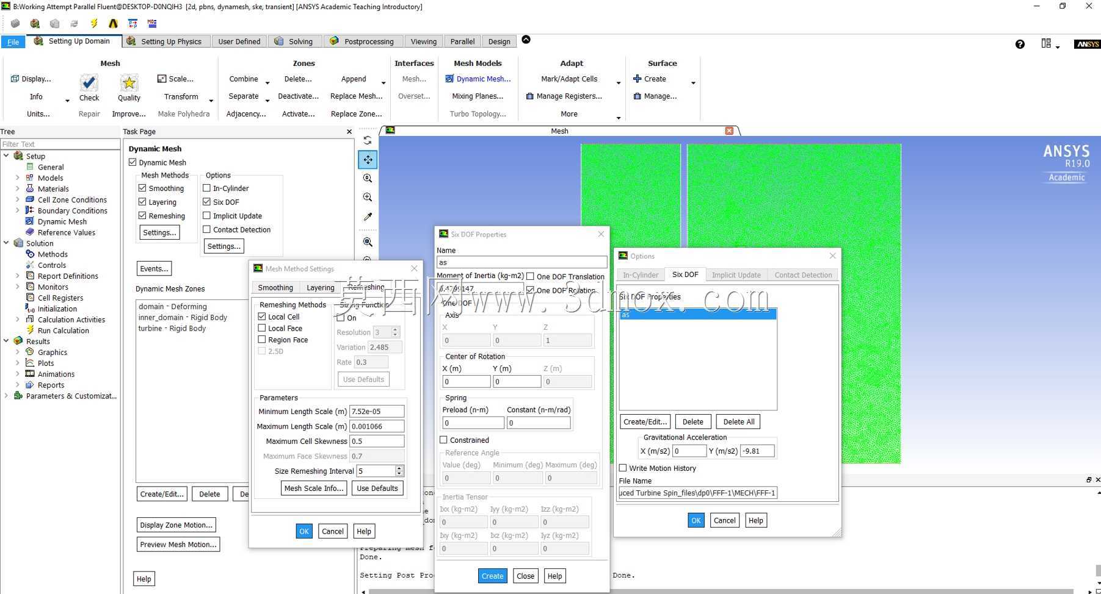Viewport: 1101px width, 594px height.
Task: Select the probe tool
Action: 368,217
